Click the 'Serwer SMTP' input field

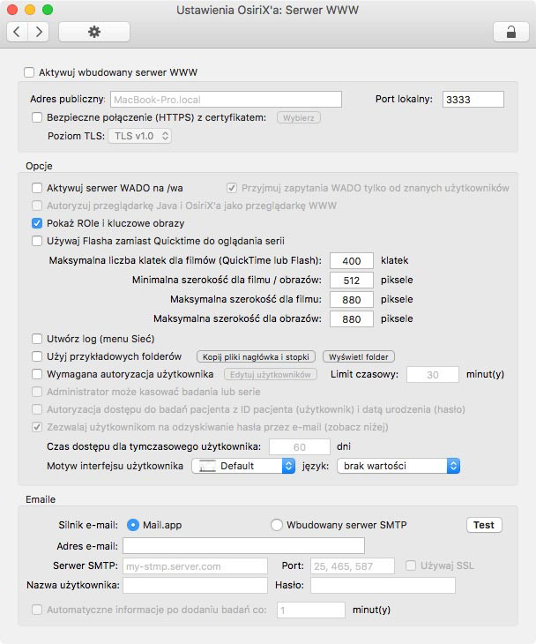[x=196, y=566]
